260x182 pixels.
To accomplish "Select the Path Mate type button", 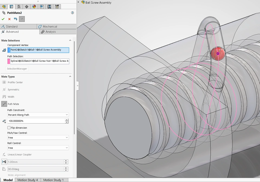I will tap(4, 104).
